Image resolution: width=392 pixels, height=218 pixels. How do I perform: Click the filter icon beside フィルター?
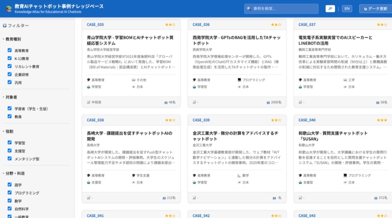tap(4, 25)
